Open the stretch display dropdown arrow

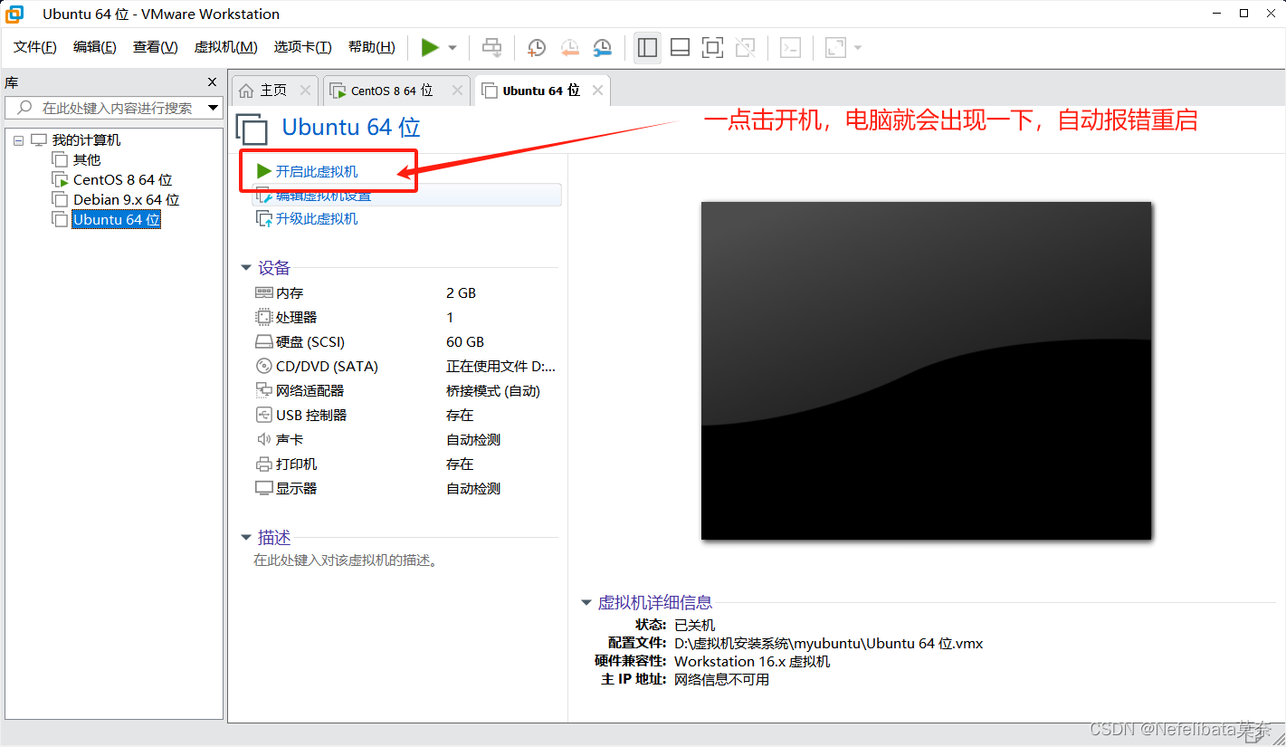click(x=858, y=48)
